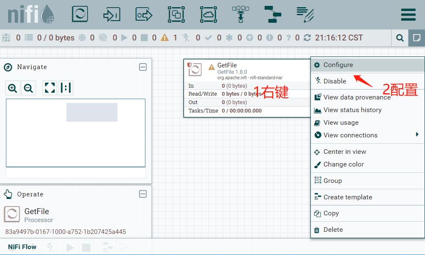
Task: Select Center in view menu entry
Action: click(x=368, y=152)
